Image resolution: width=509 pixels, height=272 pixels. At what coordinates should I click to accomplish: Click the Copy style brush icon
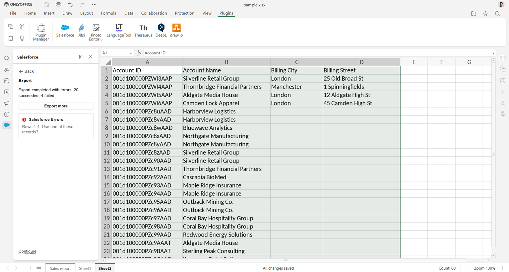22,38
